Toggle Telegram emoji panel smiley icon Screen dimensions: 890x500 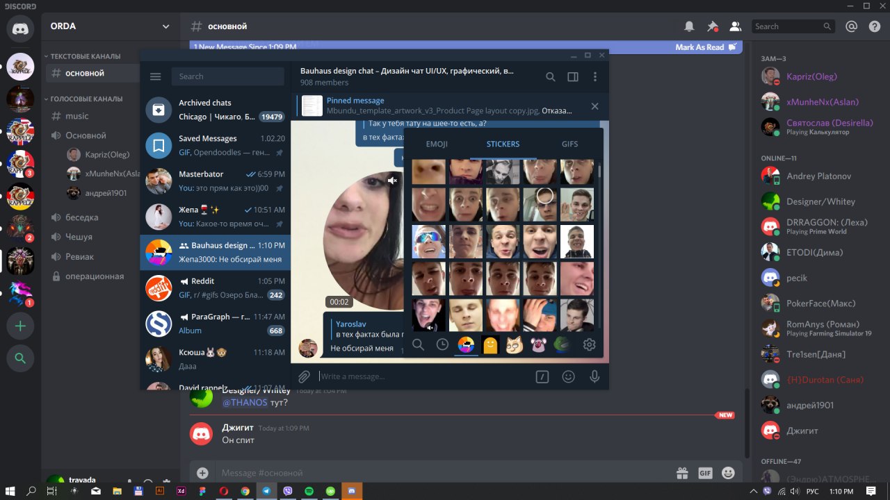point(568,376)
